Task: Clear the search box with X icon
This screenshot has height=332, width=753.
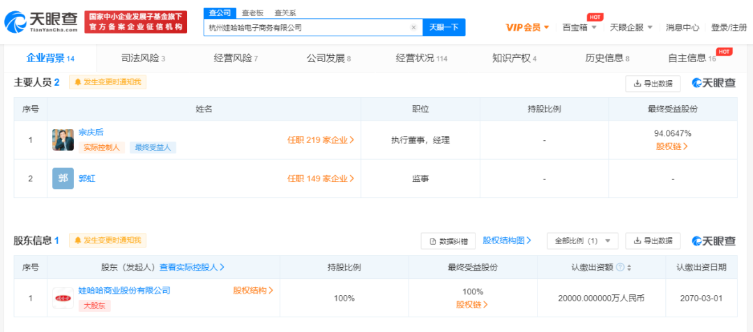Action: [413, 27]
